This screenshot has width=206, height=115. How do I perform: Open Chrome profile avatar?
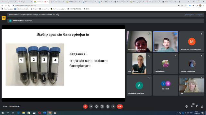(x=200, y=6)
